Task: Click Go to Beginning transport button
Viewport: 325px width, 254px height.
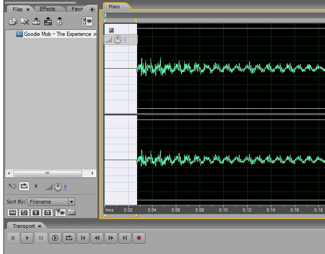Action: (x=83, y=238)
